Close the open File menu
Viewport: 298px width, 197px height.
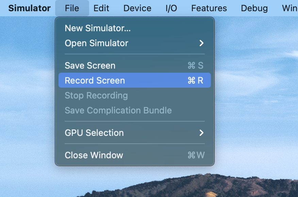[72, 8]
